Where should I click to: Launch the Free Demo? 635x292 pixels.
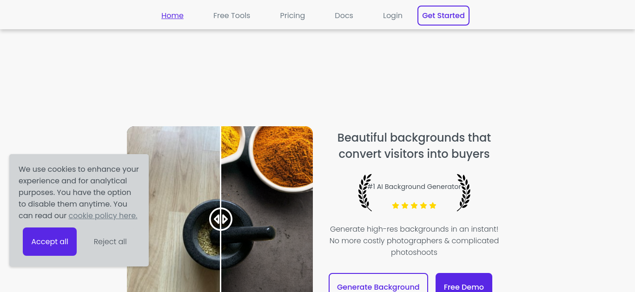(464, 283)
